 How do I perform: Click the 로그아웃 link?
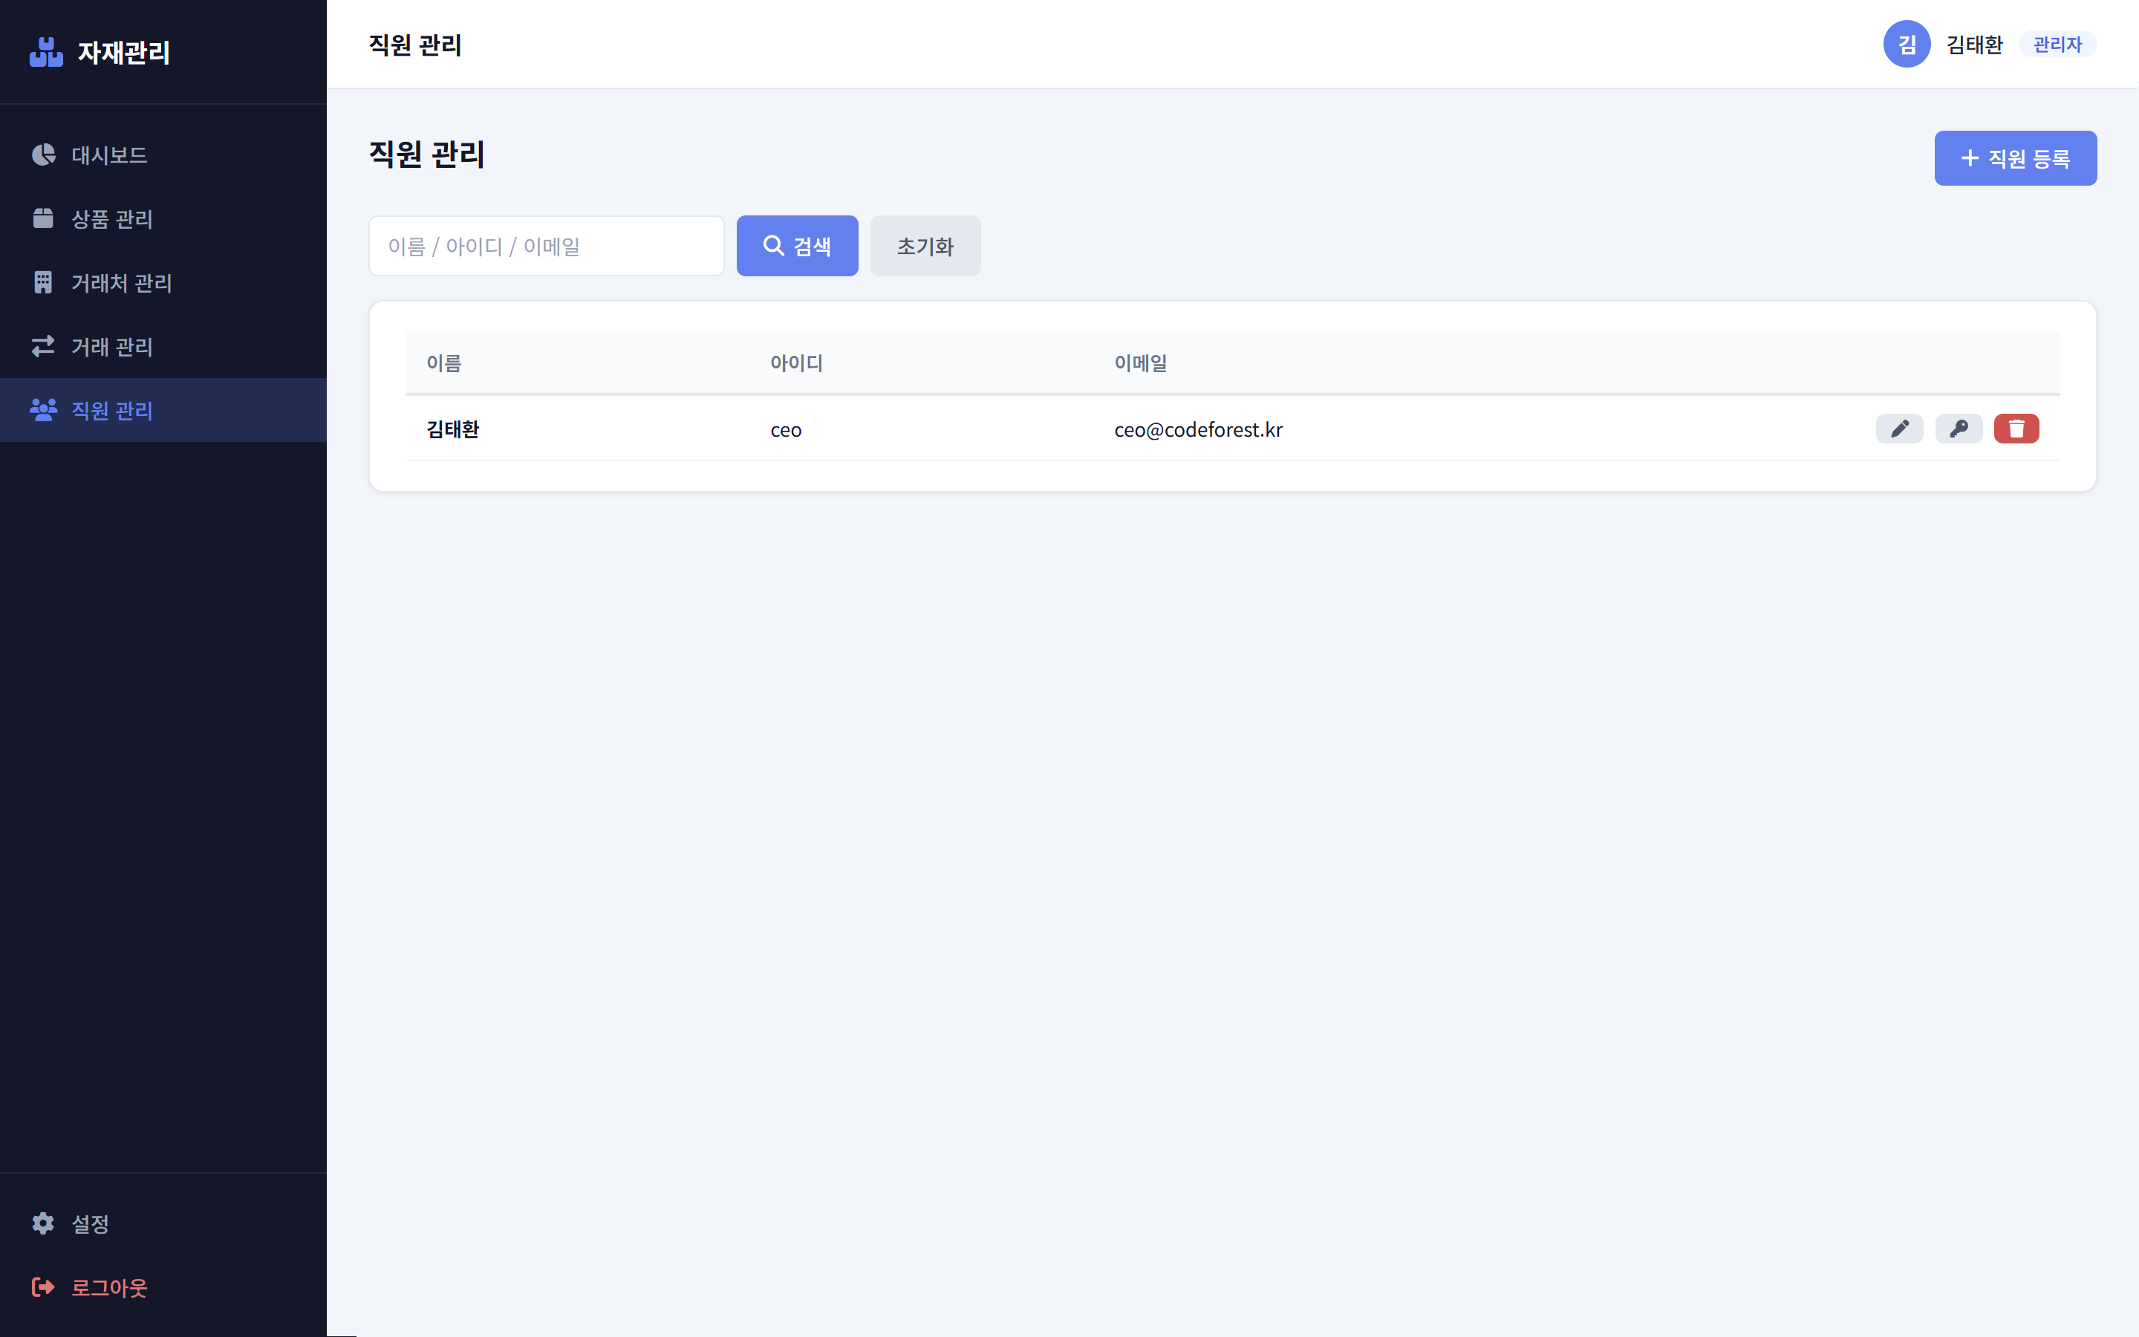(x=163, y=1287)
